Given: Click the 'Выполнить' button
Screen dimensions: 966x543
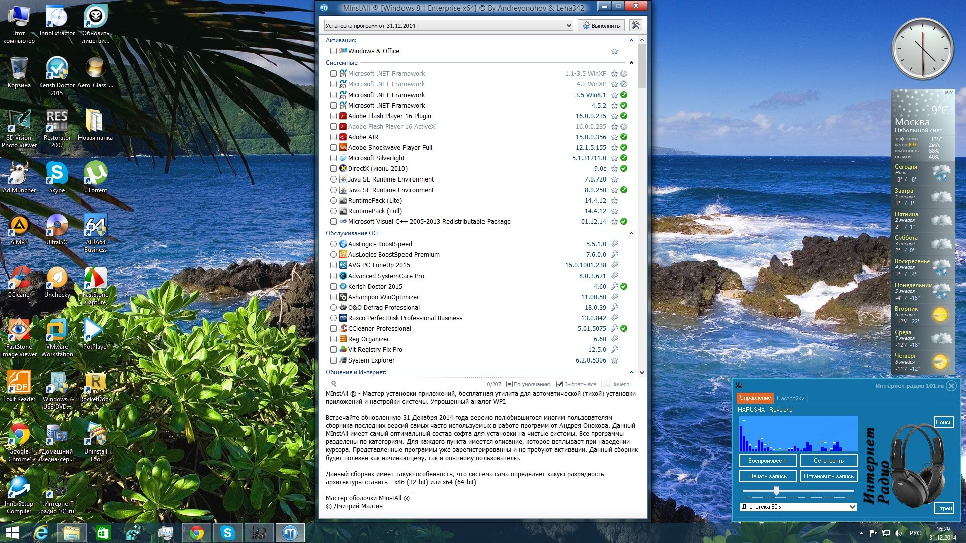Looking at the screenshot, I should [x=601, y=25].
